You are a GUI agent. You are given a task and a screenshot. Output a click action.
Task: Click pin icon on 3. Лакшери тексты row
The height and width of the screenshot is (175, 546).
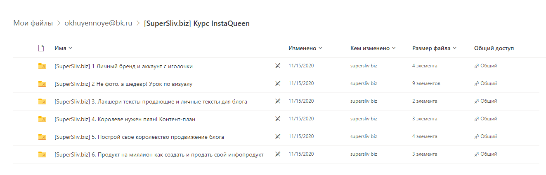[x=278, y=101]
